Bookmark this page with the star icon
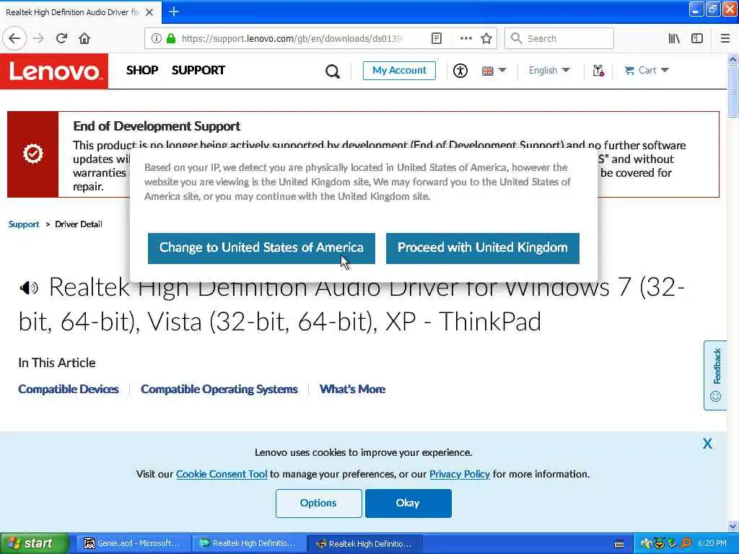 coord(486,38)
